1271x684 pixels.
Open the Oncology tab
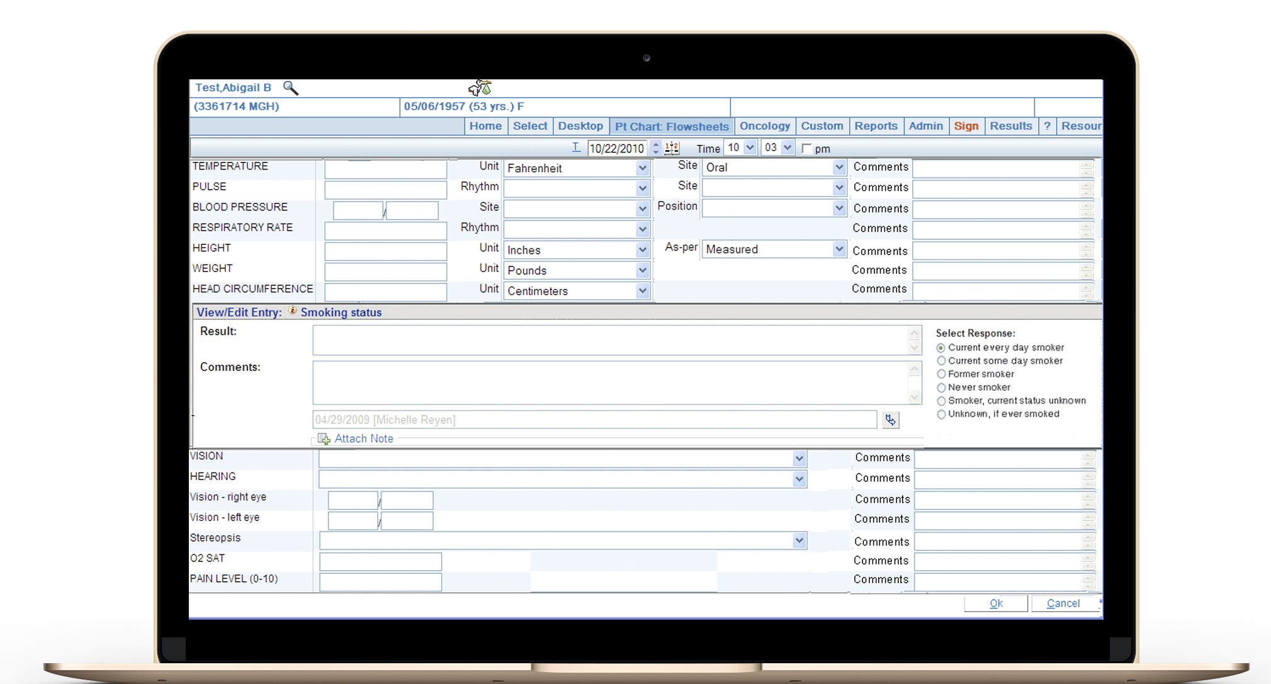(764, 126)
